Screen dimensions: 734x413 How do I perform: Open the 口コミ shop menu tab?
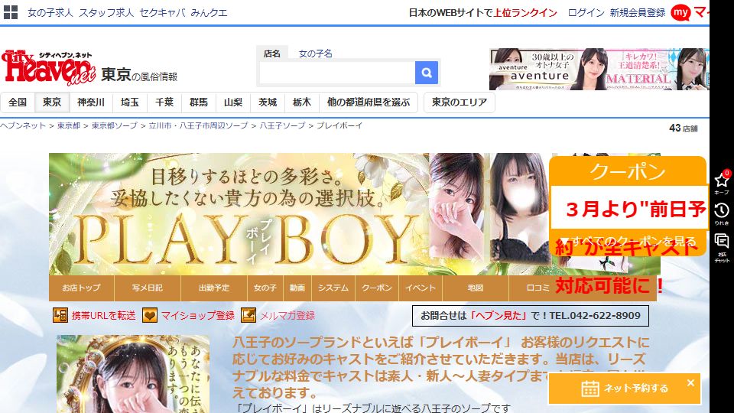[x=538, y=288]
